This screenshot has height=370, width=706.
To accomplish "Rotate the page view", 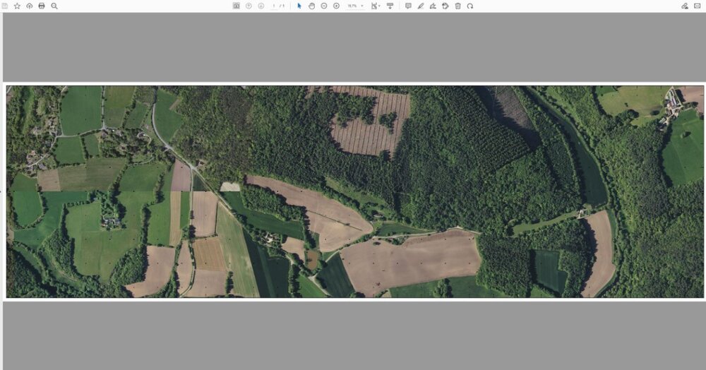I will pos(470,6).
